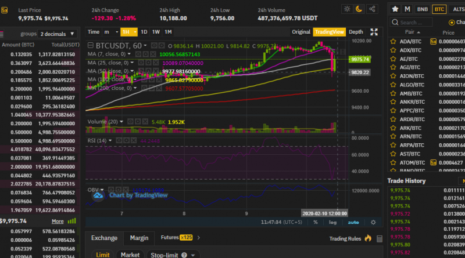
Task: Expand Volume (20) dropdown arrow
Action: [121, 122]
